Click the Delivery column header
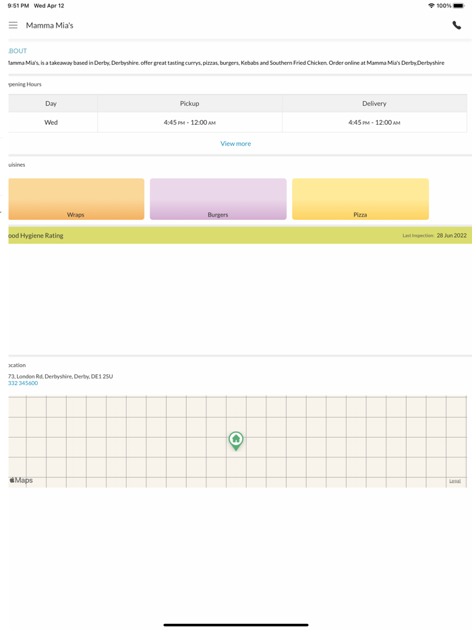This screenshot has height=630, width=472. (x=374, y=103)
